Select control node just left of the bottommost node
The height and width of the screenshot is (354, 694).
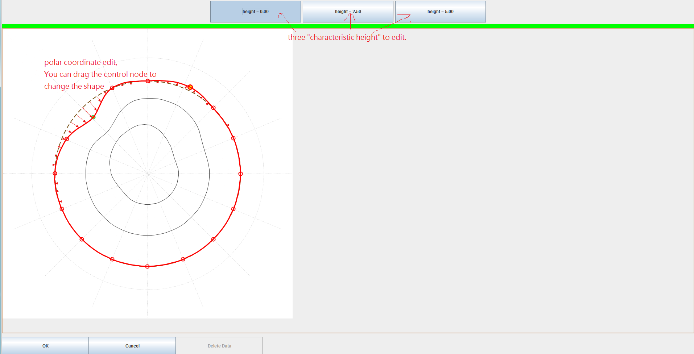tap(112, 259)
